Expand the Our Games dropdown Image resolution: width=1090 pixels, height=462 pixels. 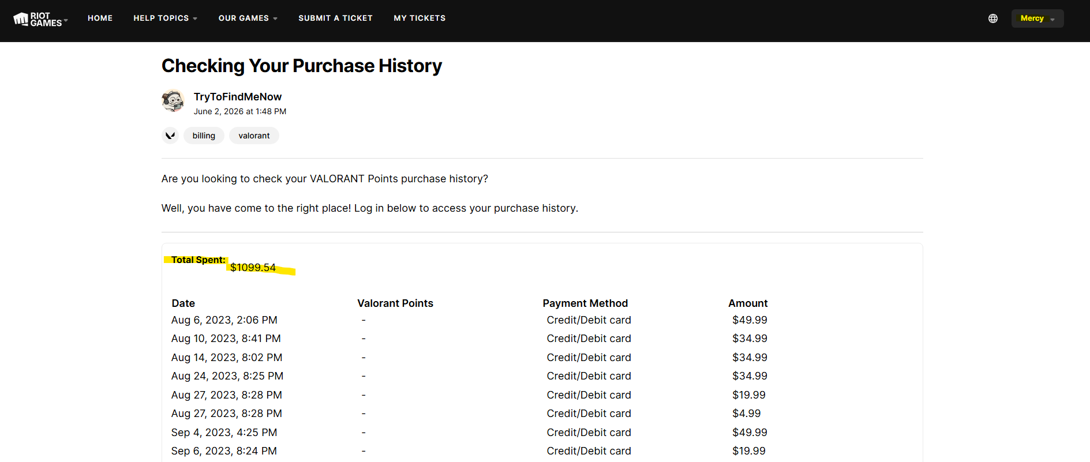pos(248,18)
